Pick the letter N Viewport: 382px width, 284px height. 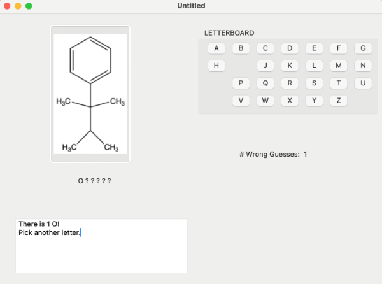(x=362, y=66)
